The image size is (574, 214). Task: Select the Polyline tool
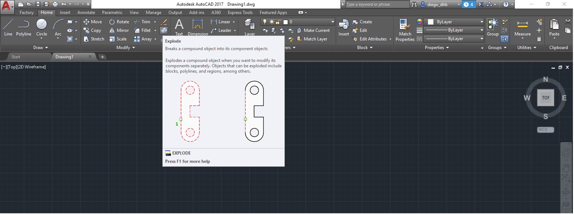click(24, 28)
